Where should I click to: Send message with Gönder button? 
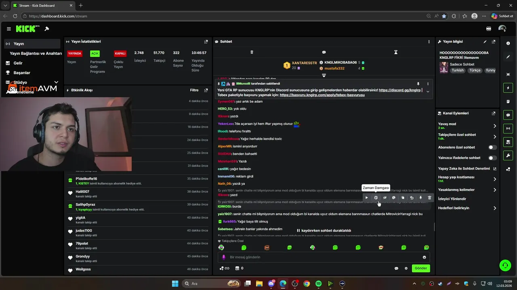pos(420,268)
